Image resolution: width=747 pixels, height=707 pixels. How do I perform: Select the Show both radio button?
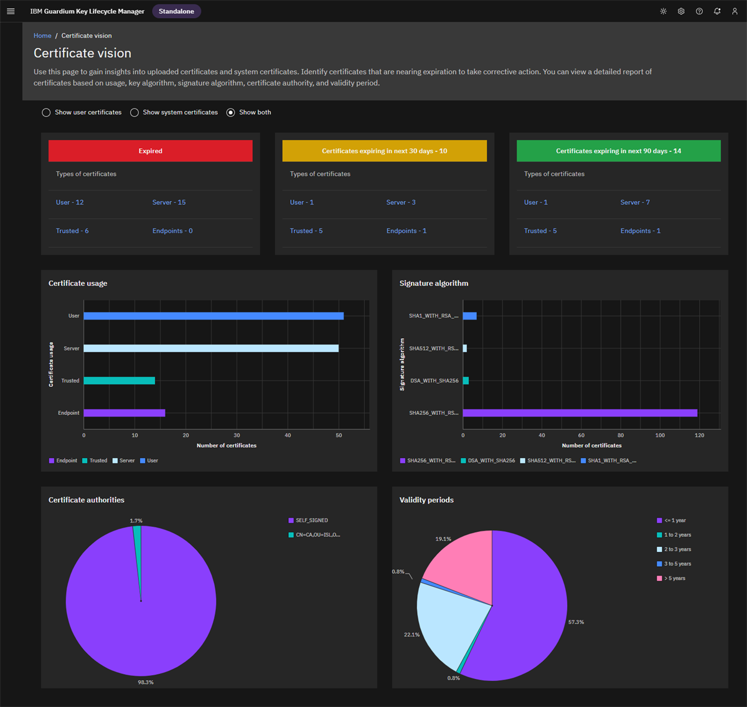pyautogui.click(x=230, y=112)
